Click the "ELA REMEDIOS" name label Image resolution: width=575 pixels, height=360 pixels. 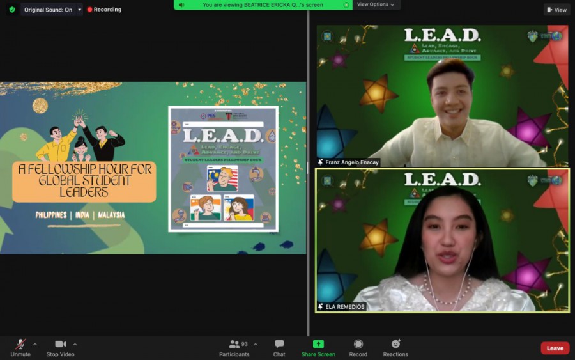click(x=345, y=306)
